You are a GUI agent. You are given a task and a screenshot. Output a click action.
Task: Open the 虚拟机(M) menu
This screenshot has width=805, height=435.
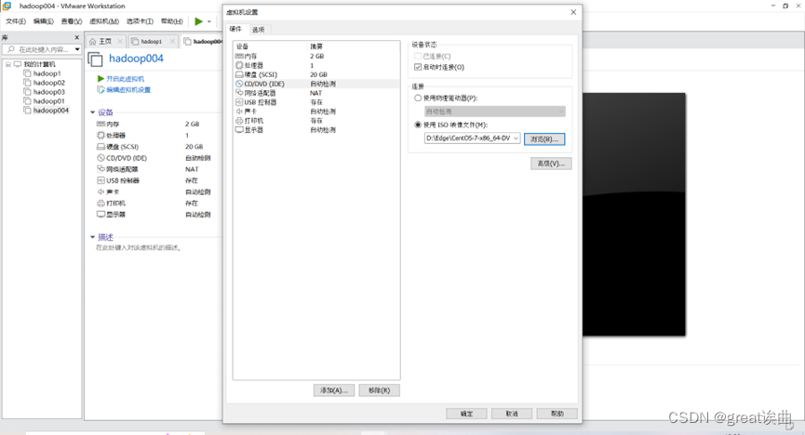(104, 21)
